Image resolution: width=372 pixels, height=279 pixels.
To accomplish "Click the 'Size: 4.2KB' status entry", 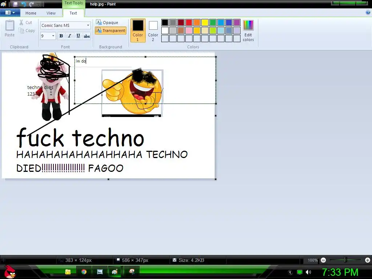I will pyautogui.click(x=189, y=260).
